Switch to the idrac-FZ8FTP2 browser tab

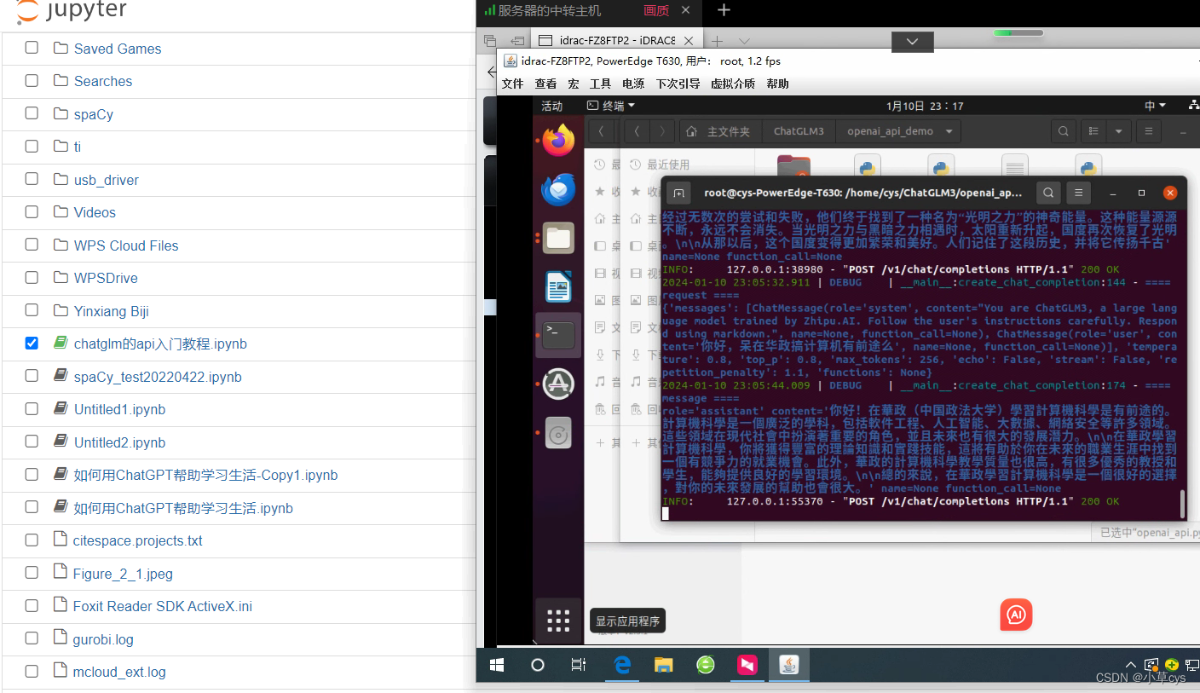point(617,40)
